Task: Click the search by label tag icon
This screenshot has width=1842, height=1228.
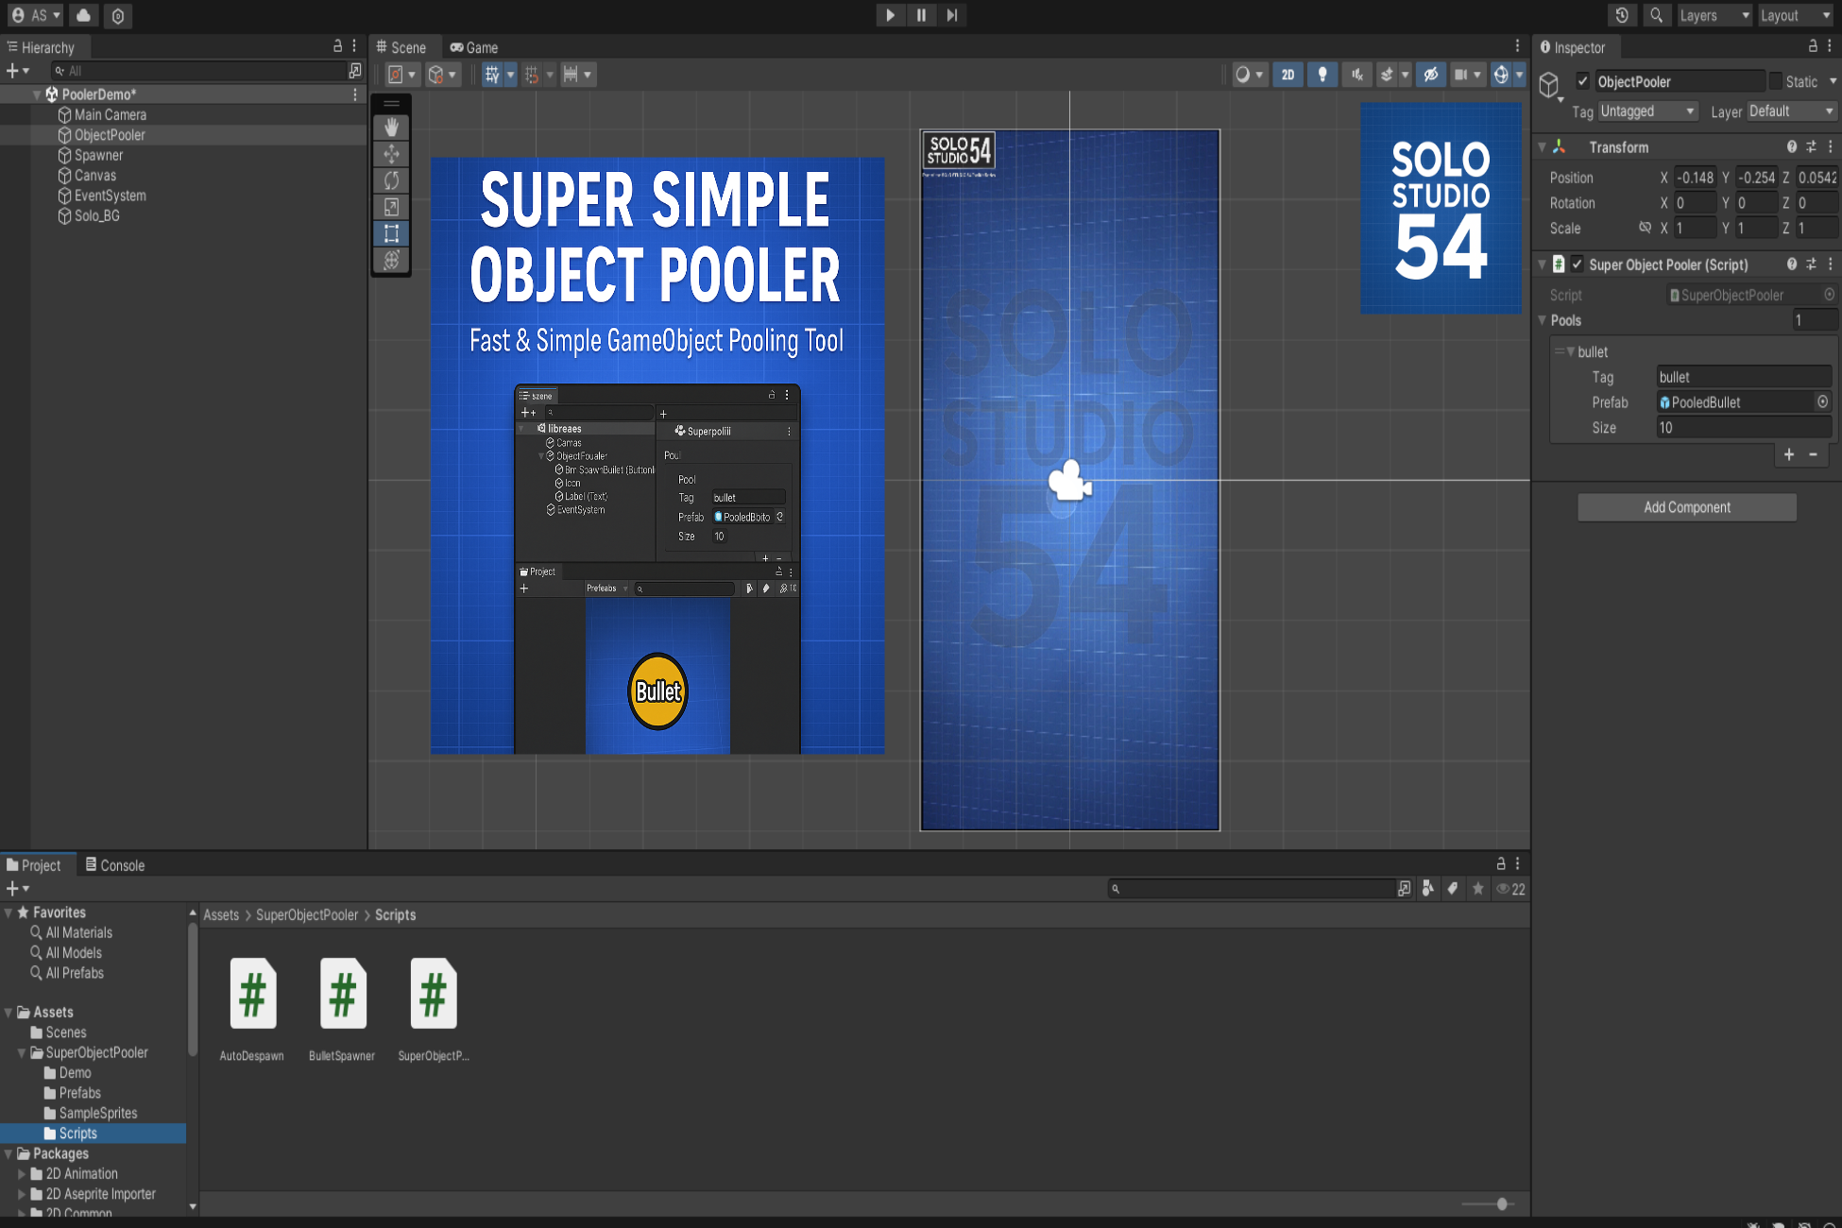Action: coord(1452,889)
